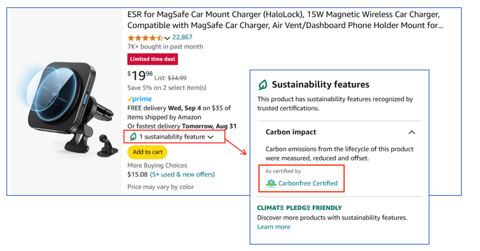Open the ESR MagSafe Car Mount Charger title

[x=284, y=20]
